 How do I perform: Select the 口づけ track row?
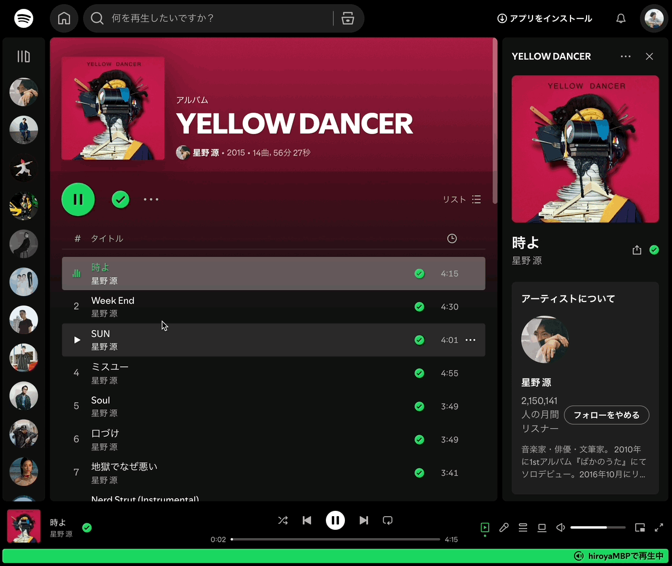274,440
